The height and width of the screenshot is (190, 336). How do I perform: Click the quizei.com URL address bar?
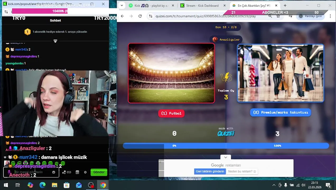[206, 16]
